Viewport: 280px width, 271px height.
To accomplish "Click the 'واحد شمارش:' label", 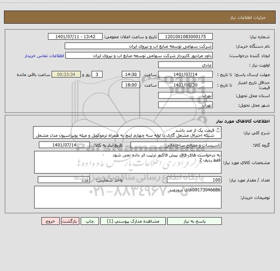I will pos(109,180).
